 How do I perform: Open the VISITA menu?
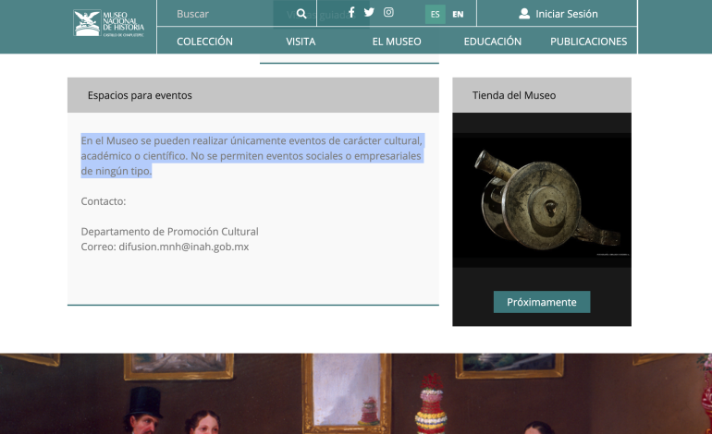coord(301,42)
